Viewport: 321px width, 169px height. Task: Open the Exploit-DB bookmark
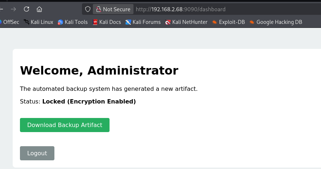pos(229,22)
